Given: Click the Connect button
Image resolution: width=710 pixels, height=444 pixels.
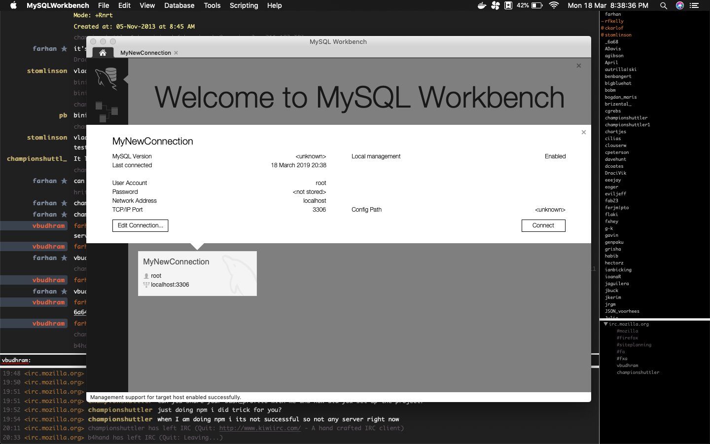Looking at the screenshot, I should (x=543, y=225).
